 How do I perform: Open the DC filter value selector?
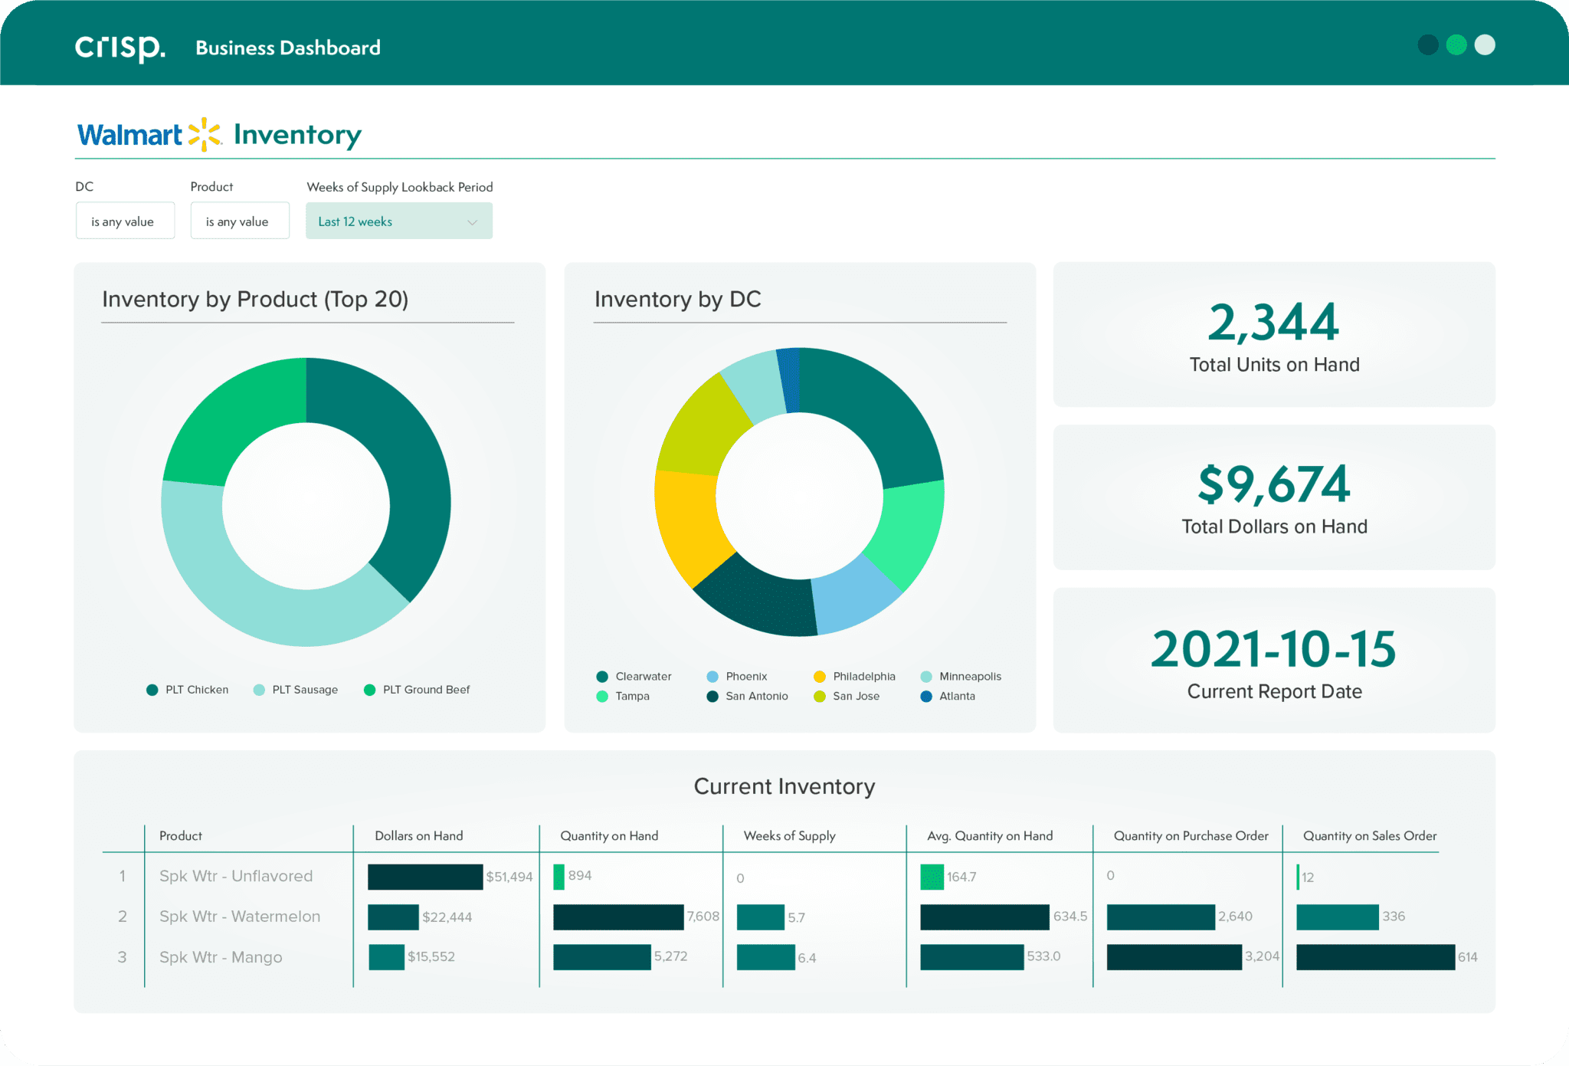pos(125,221)
